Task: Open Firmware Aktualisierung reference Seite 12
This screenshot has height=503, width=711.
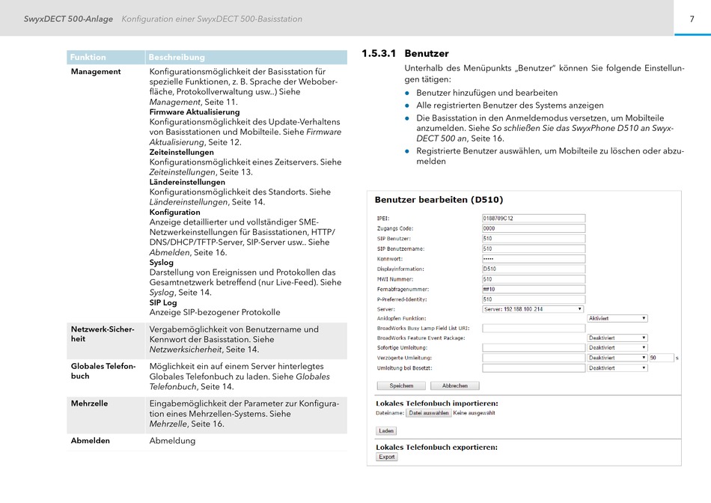Action: (245, 137)
